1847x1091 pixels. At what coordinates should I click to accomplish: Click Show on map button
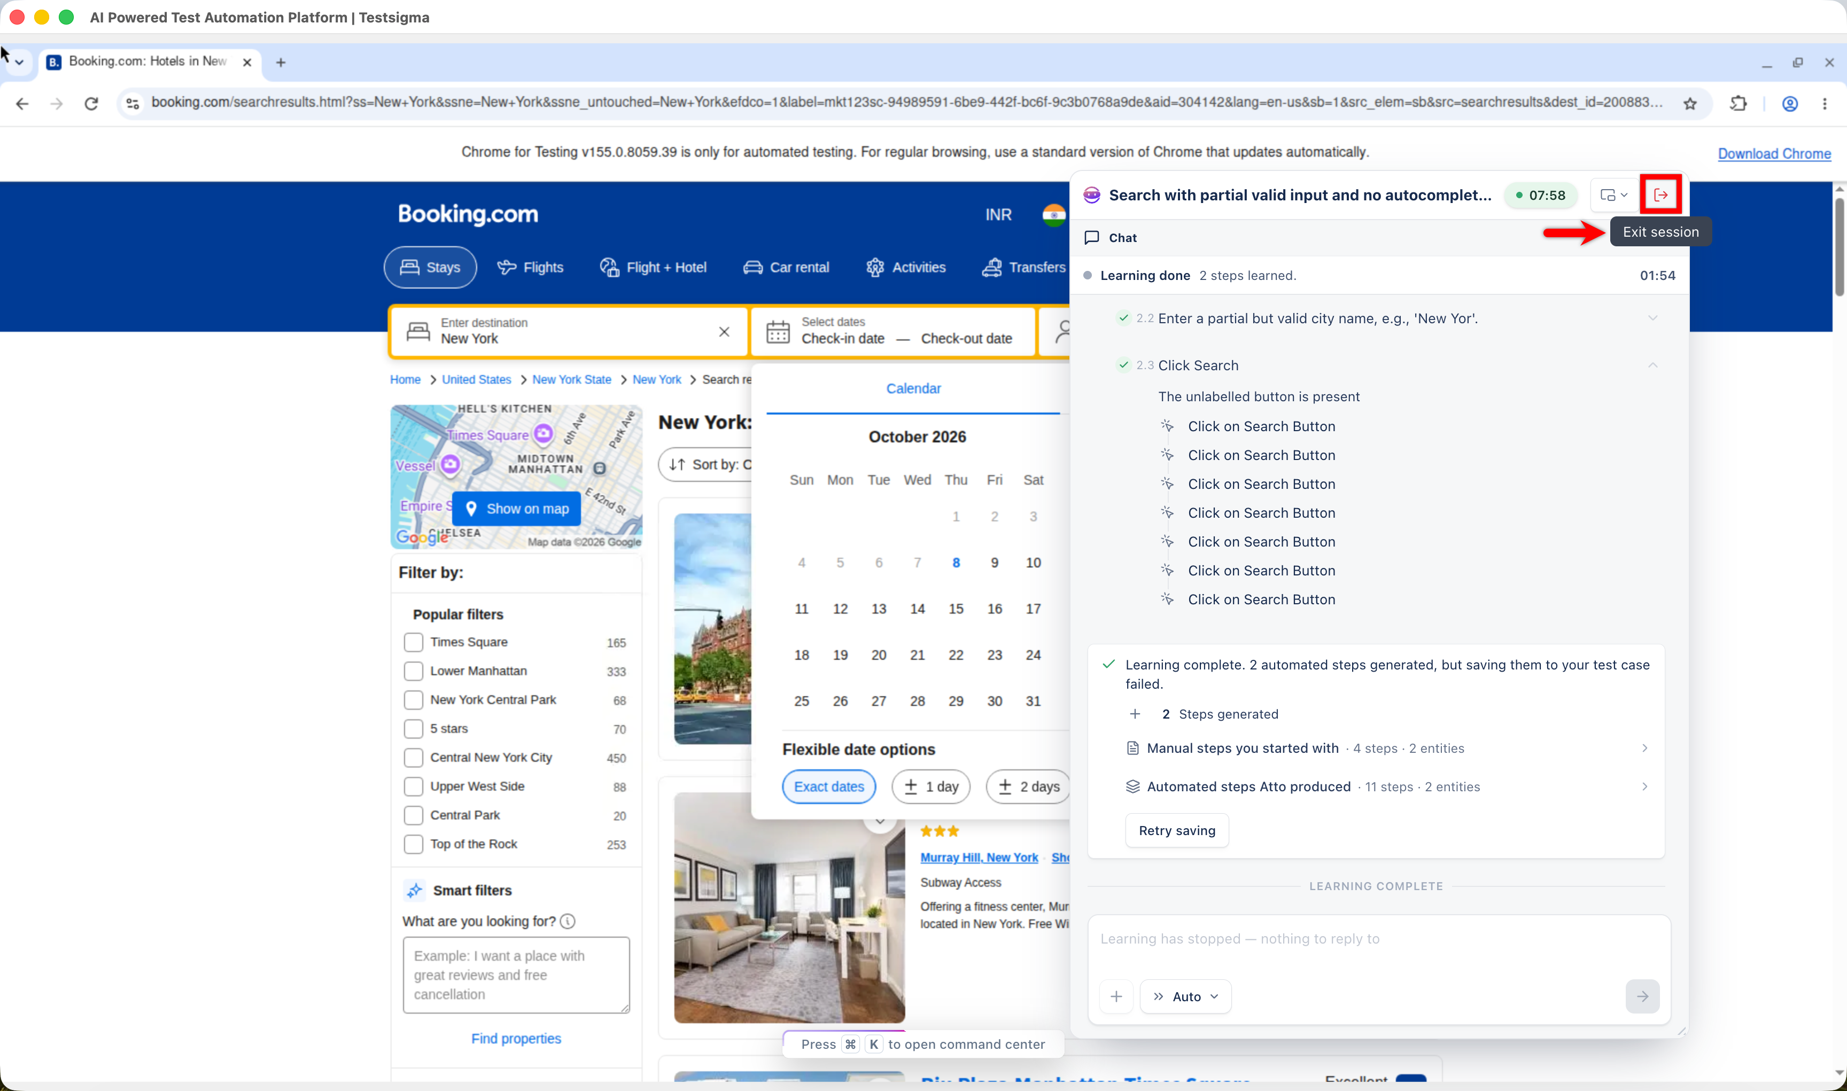pos(516,509)
